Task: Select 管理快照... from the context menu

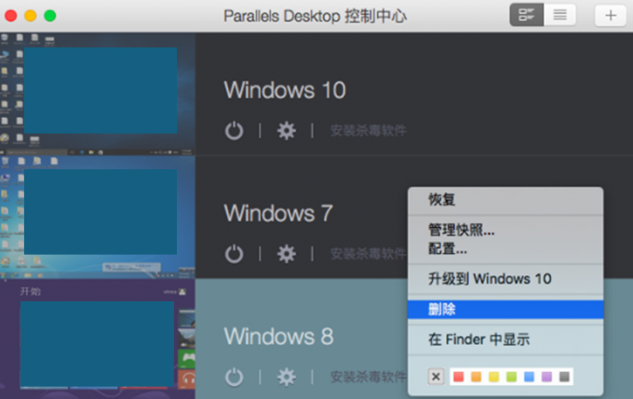Action: point(505,231)
